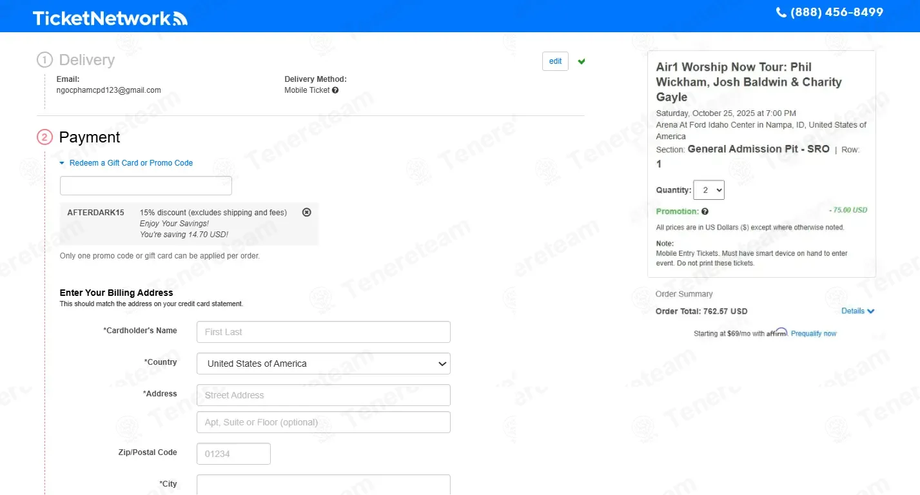Click the Apt, Suite or Floor field
Image resolution: width=920 pixels, height=495 pixels.
click(x=323, y=422)
